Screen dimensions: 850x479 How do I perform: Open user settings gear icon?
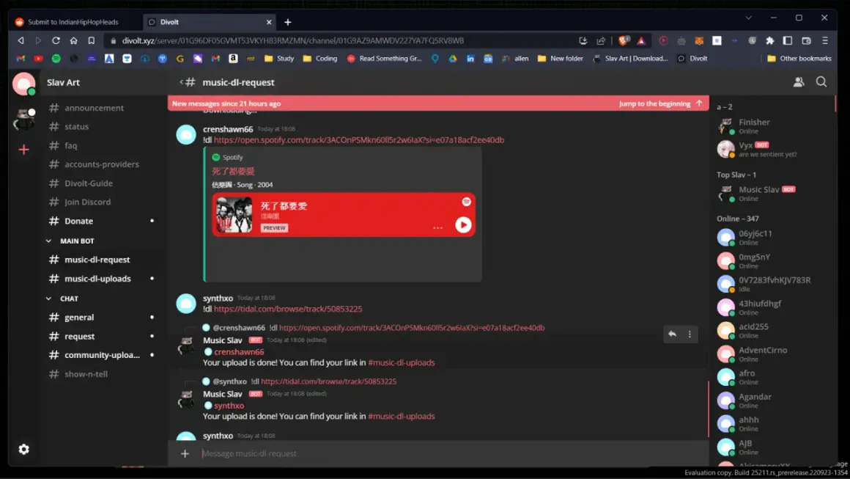click(24, 449)
